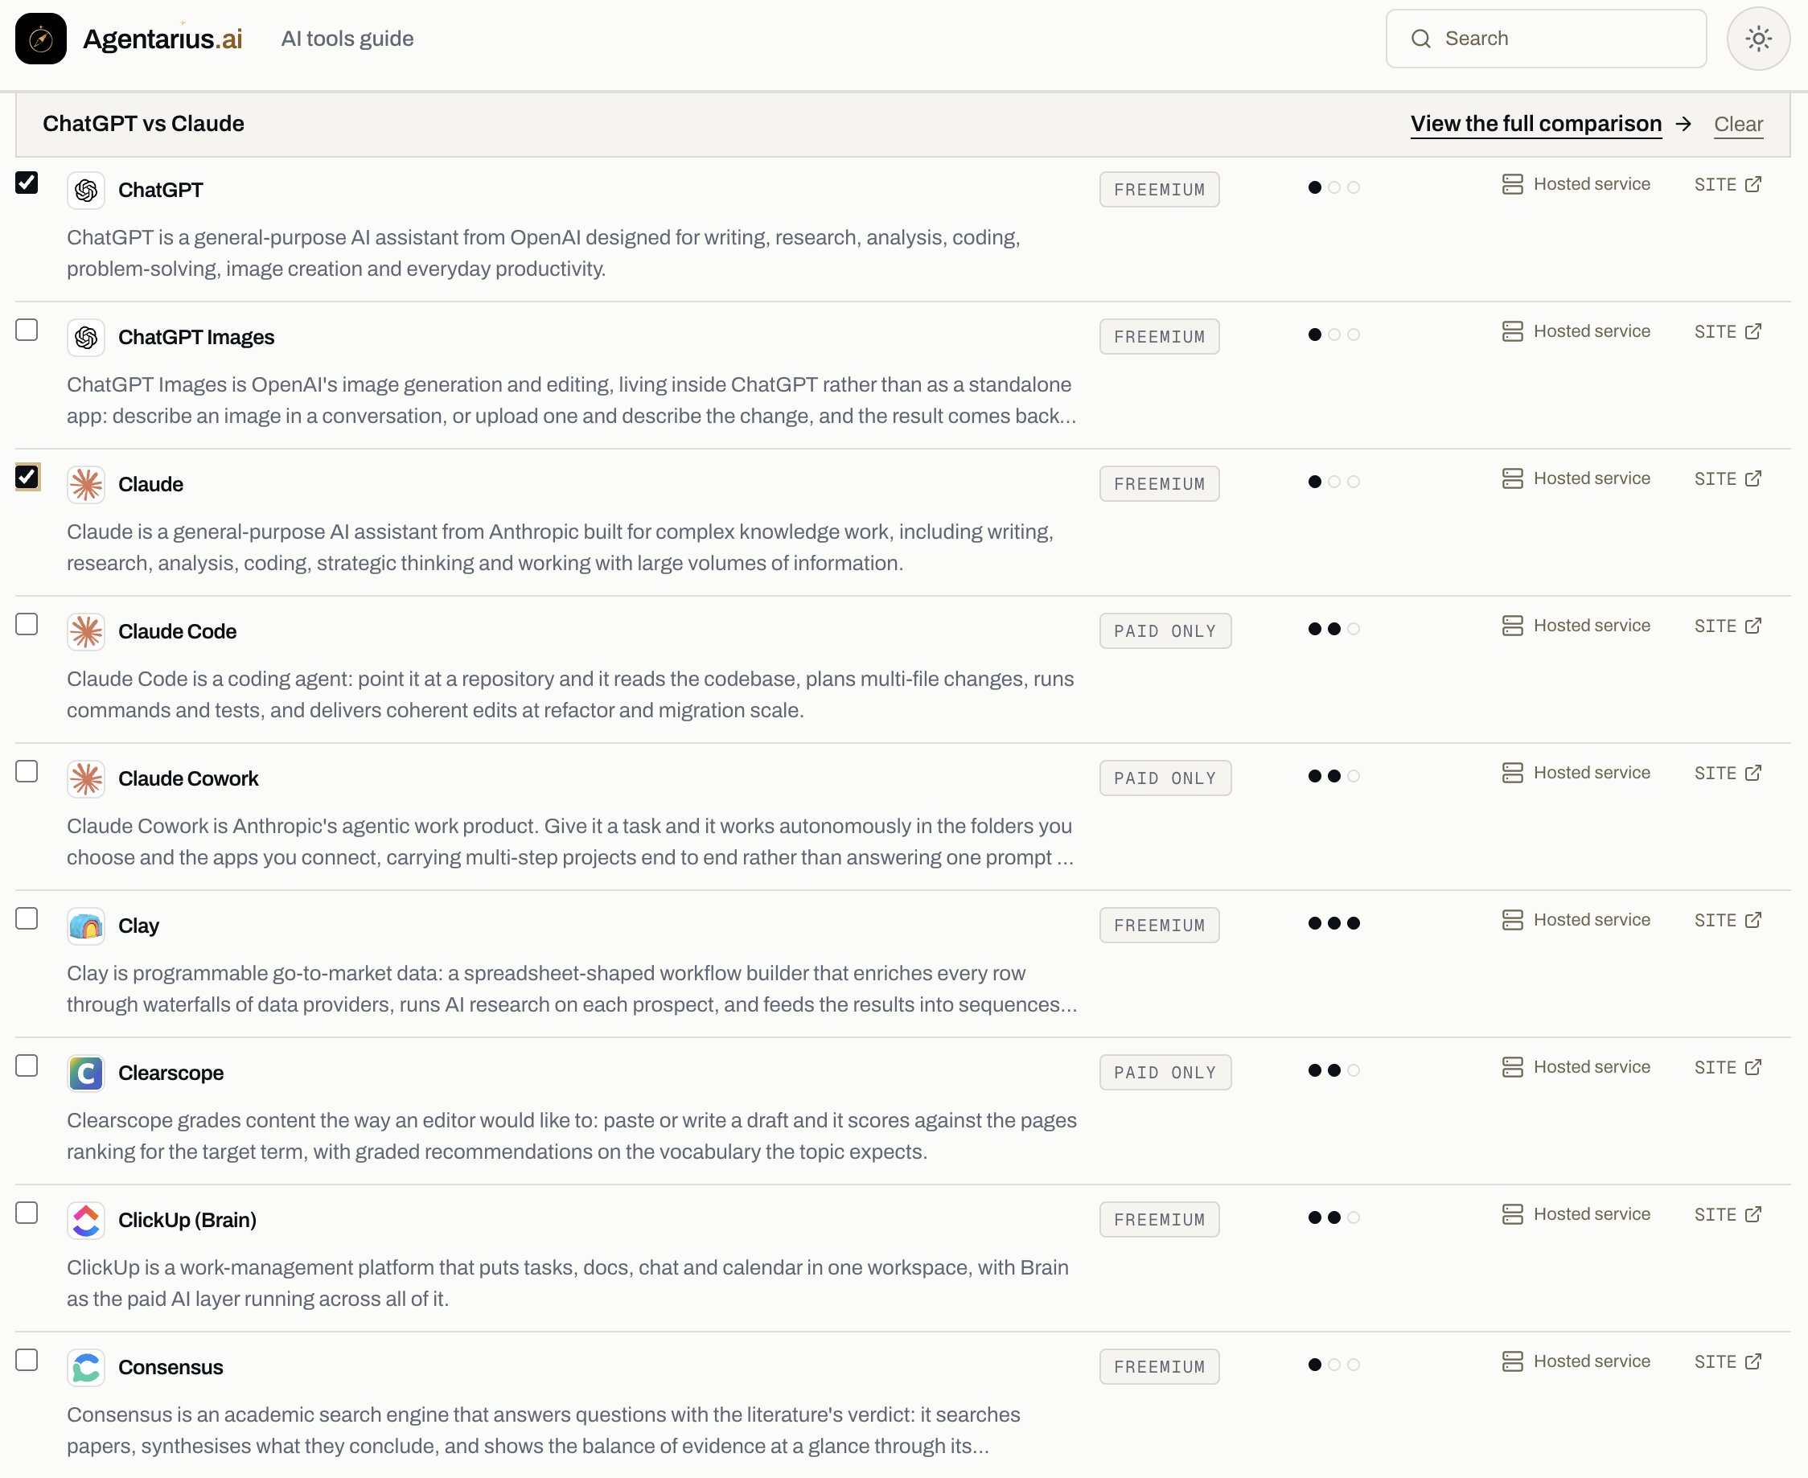This screenshot has width=1808, height=1478.
Task: Click the ChatGPT Images logo icon
Action: [x=86, y=337]
